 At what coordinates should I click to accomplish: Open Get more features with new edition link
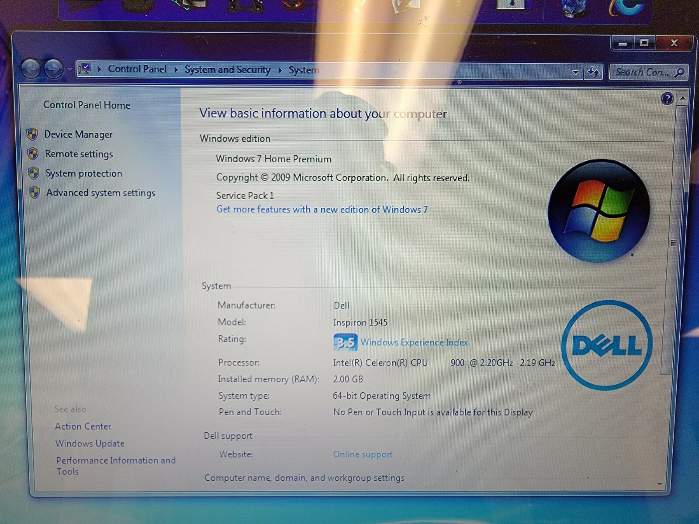click(x=322, y=209)
